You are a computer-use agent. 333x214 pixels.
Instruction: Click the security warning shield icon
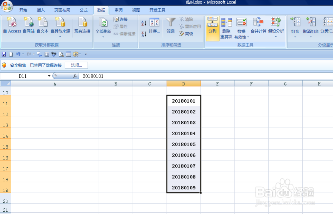(4, 65)
